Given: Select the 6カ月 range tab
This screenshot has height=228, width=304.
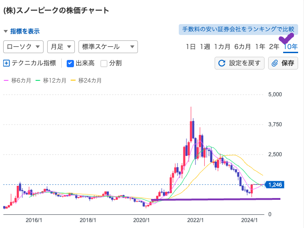Looking at the screenshot, I should pos(242,47).
